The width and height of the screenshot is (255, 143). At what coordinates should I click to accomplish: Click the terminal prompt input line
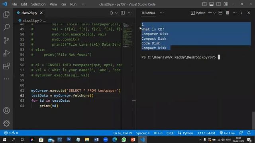pyautogui.click(x=180, y=57)
